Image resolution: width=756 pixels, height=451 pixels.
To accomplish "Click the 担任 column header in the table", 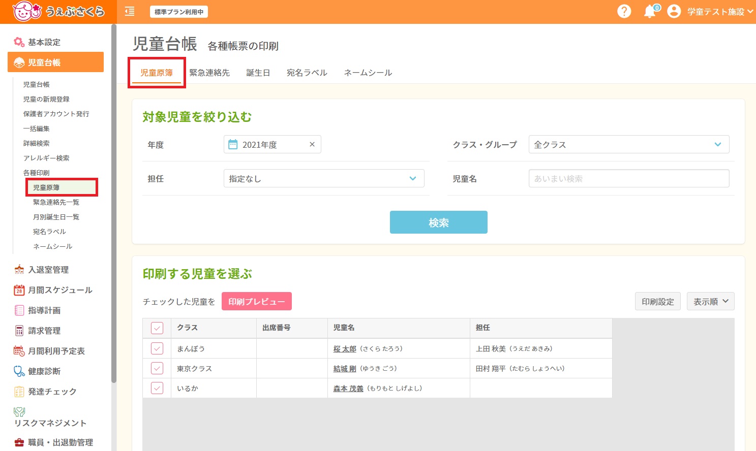I will (x=541, y=328).
